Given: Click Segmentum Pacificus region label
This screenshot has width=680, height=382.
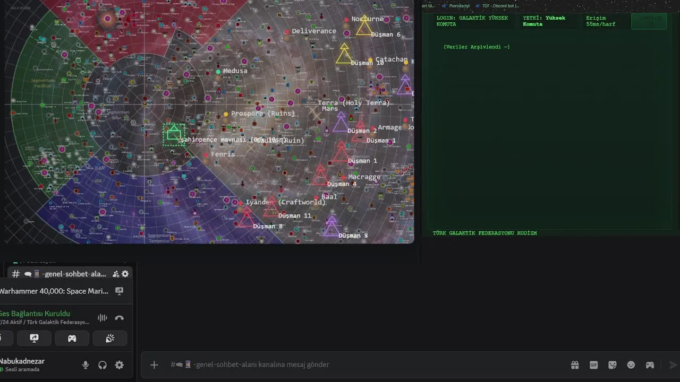Looking at the screenshot, I should coord(42,82).
